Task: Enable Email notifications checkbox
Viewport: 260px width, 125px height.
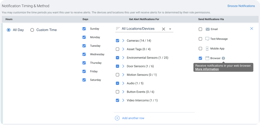Action: pos(200,29)
